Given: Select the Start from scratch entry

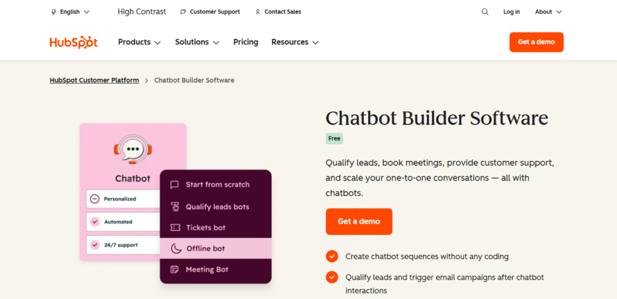Looking at the screenshot, I should 216,185.
